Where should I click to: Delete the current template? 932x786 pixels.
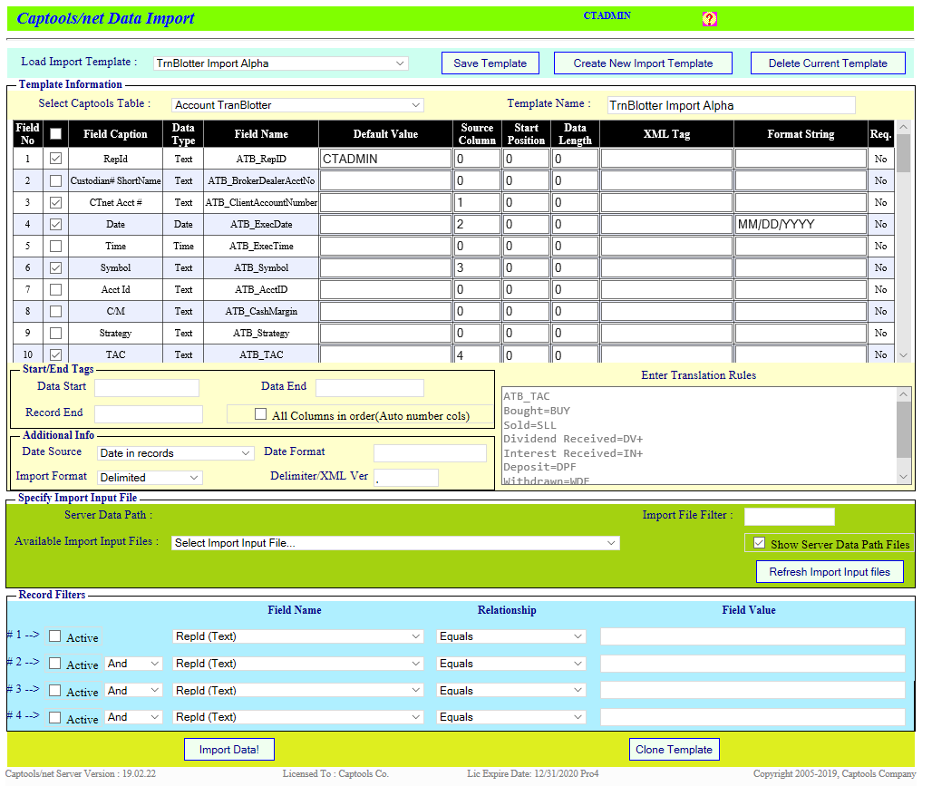[x=828, y=63]
